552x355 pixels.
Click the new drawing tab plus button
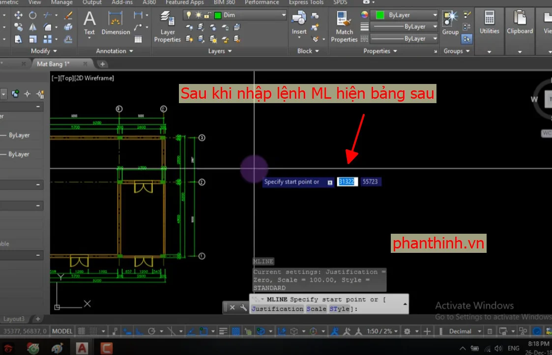pos(102,64)
